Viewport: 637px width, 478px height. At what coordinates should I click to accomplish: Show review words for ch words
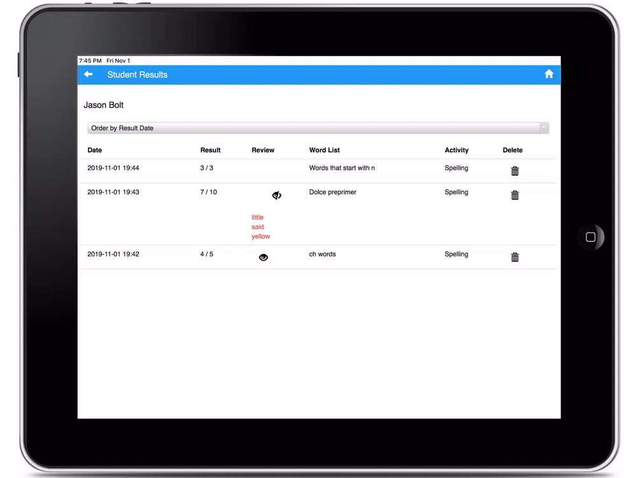(x=263, y=257)
